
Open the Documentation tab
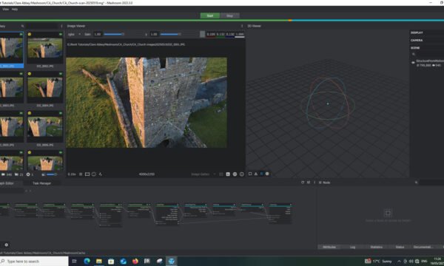tap(423, 247)
